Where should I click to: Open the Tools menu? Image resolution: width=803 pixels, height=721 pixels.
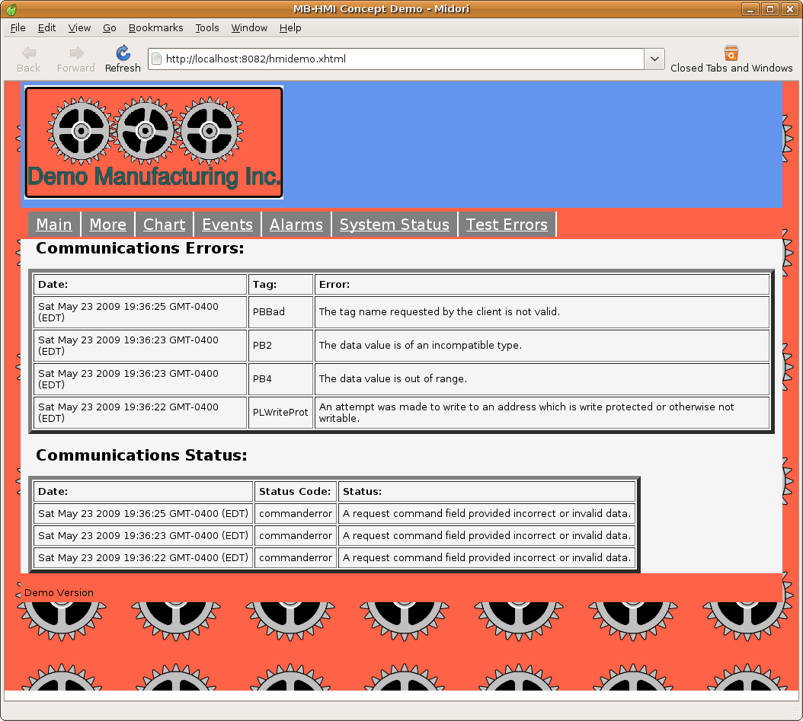(x=206, y=27)
